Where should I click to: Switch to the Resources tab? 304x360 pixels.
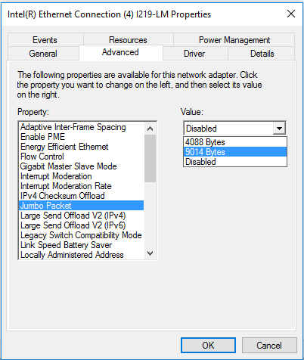(128, 40)
